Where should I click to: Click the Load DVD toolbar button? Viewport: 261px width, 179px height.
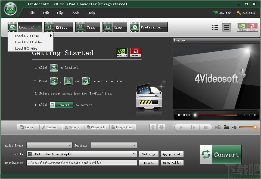point(25,27)
